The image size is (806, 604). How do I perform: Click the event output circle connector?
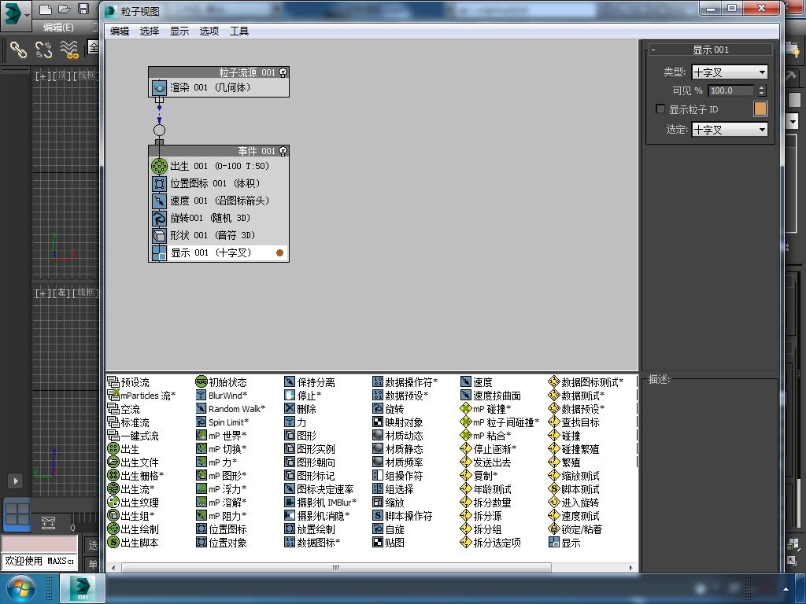pyautogui.click(x=159, y=130)
